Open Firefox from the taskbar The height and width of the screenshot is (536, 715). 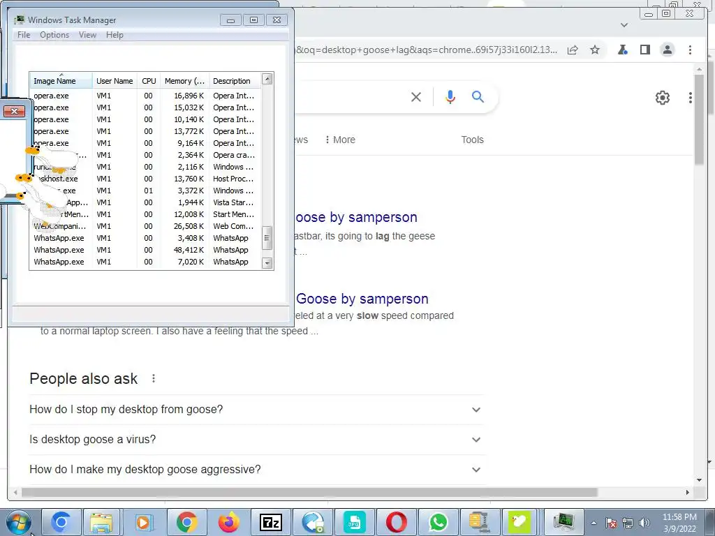click(229, 522)
